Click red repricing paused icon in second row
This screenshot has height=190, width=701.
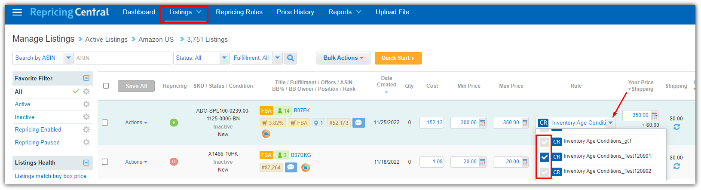[x=174, y=162]
